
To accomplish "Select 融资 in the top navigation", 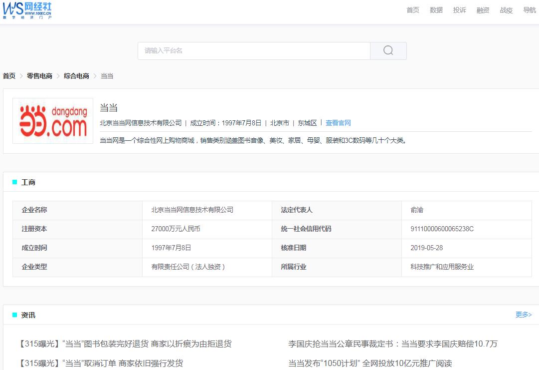I will 483,10.
